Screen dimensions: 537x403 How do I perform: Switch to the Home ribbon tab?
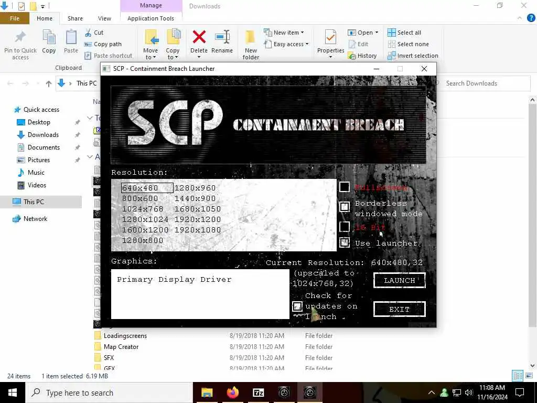pos(45,18)
